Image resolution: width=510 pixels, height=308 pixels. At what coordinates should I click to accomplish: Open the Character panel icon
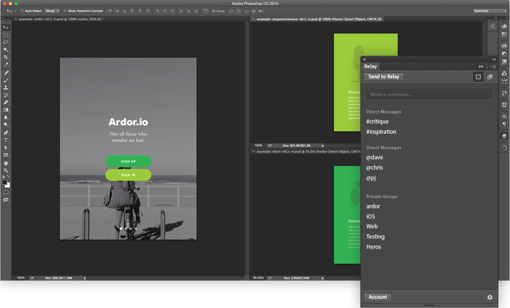pos(504,116)
